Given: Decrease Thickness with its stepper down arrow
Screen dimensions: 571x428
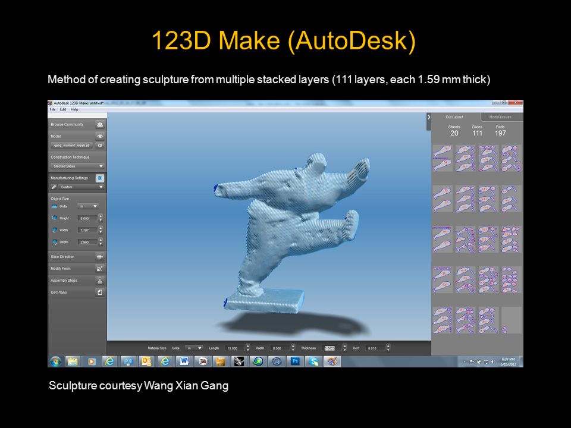Looking at the screenshot, I should pos(345,351).
